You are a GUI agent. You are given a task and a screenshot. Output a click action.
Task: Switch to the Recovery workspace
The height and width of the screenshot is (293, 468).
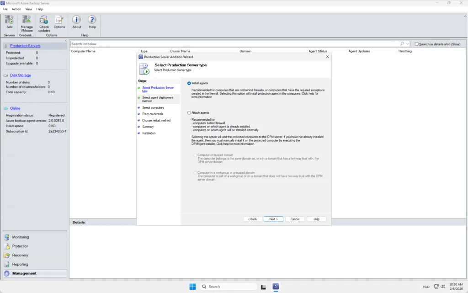(x=20, y=256)
